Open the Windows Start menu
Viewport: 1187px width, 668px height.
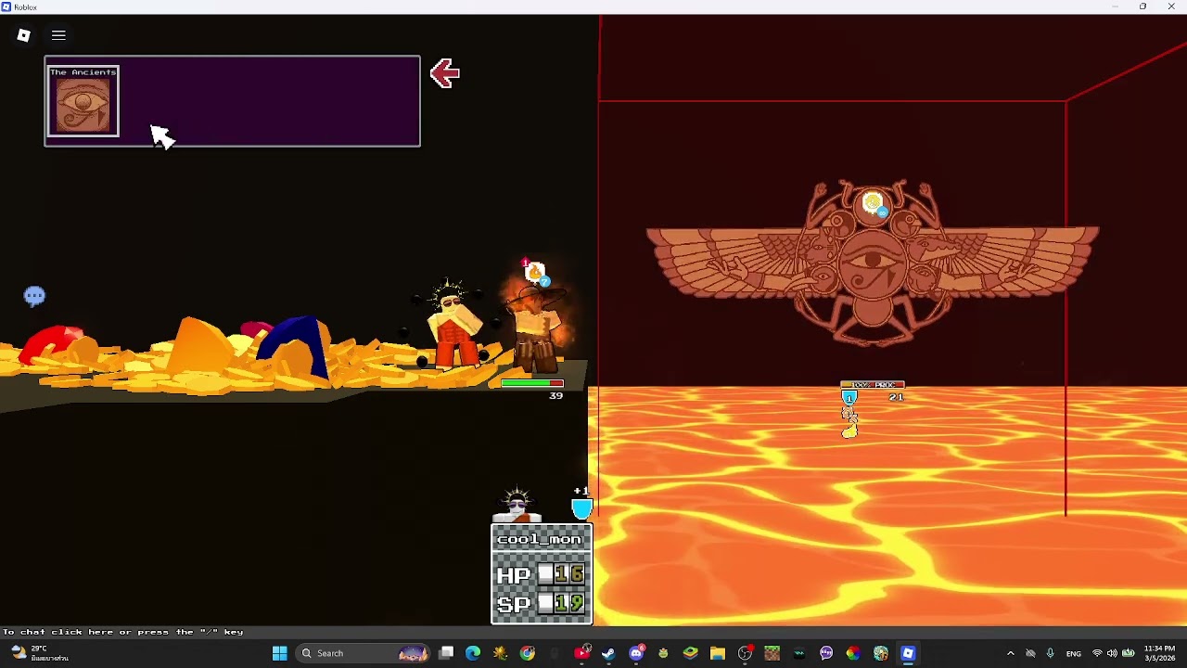279,653
